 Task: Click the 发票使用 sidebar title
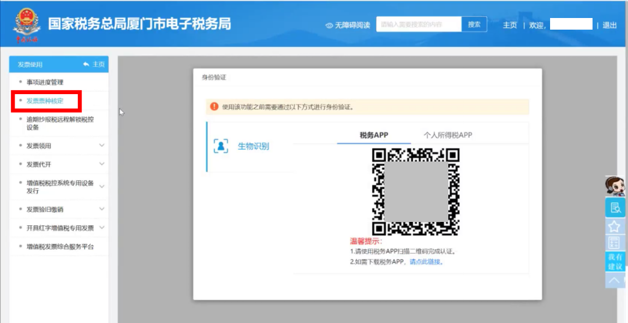click(x=30, y=64)
